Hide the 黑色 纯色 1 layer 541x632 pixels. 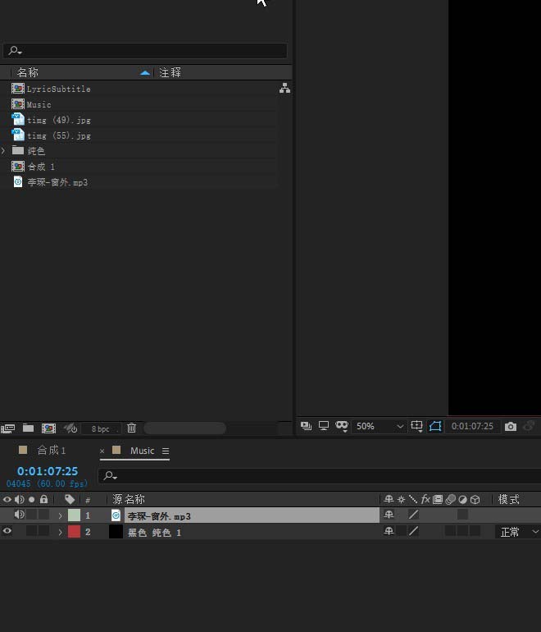point(7,531)
